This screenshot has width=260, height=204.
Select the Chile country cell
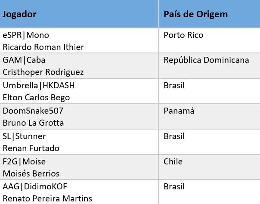173,161
